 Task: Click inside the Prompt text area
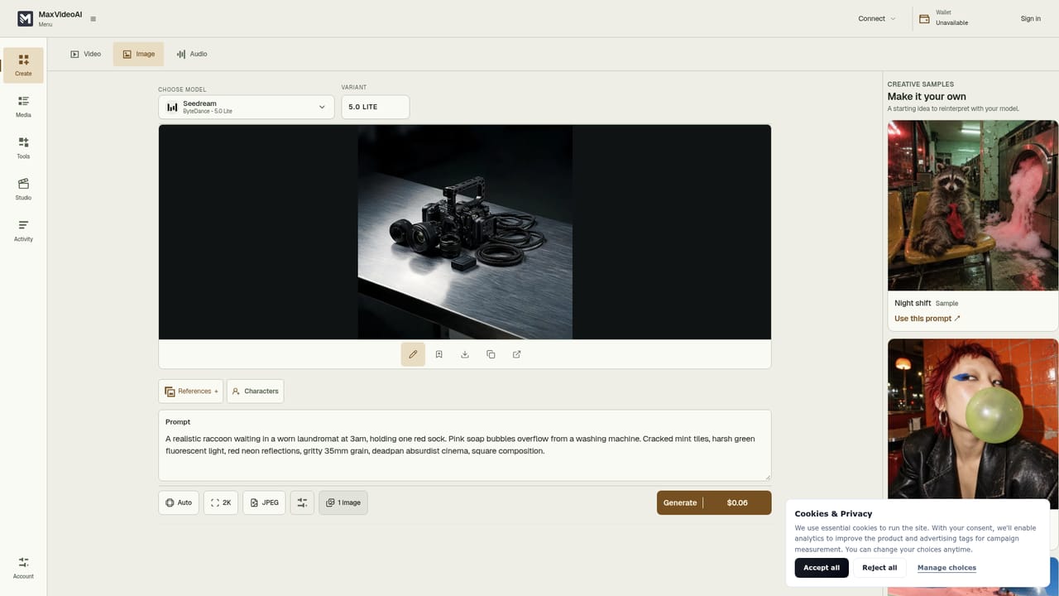[465, 445]
